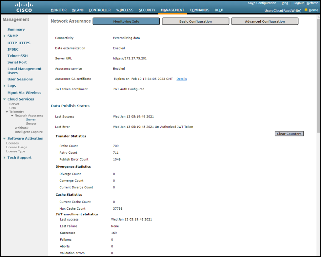Viewport: 321px width, 257px height.
Task: Select Serial Port in the sidebar
Action: pos(17,62)
